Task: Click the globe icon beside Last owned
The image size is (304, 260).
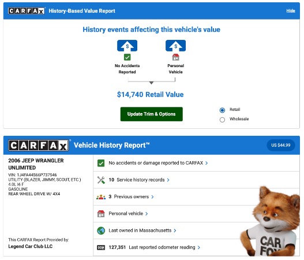Action: pos(101,231)
